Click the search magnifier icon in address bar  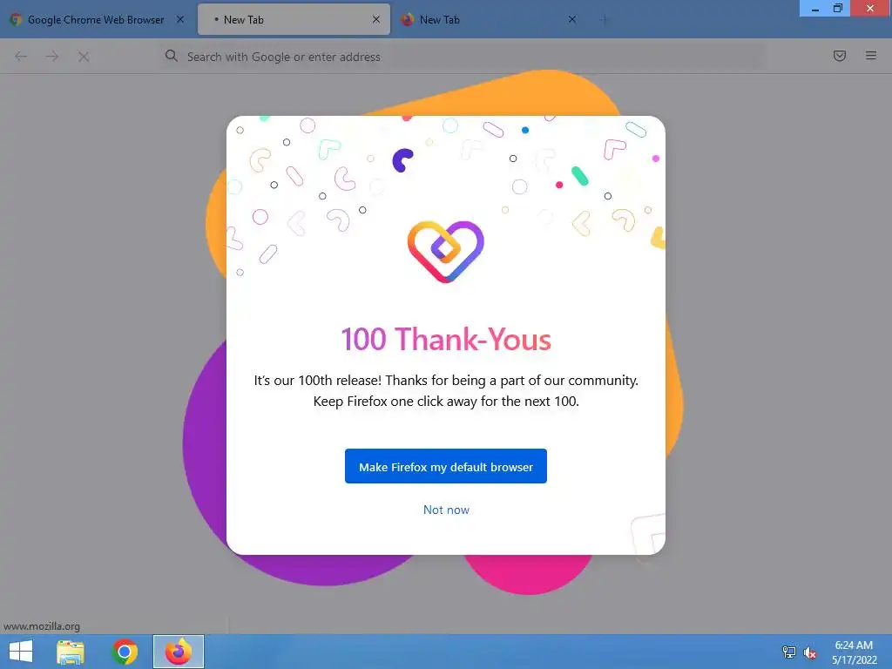[172, 56]
